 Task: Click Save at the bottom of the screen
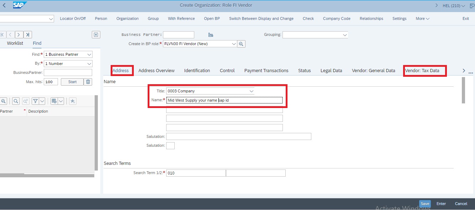click(424, 204)
